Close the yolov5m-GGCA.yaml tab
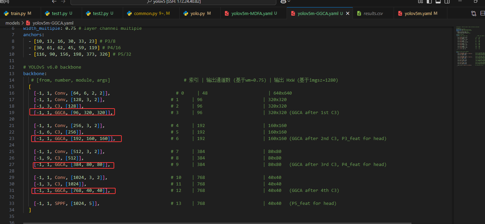Image resolution: width=485 pixels, height=224 pixels. coord(348,13)
